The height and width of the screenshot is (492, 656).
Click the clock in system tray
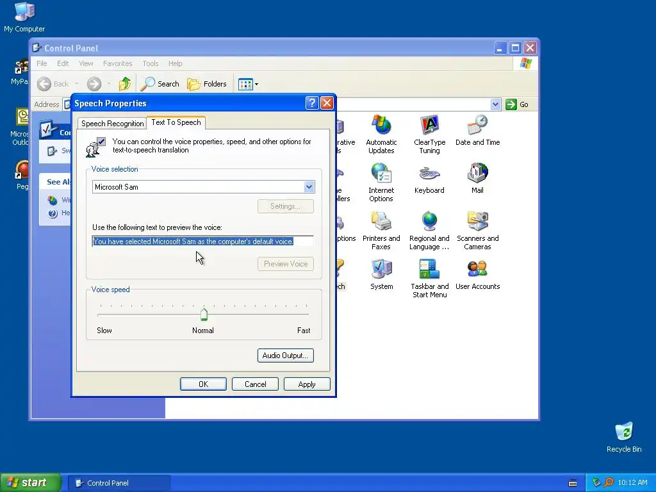point(632,483)
